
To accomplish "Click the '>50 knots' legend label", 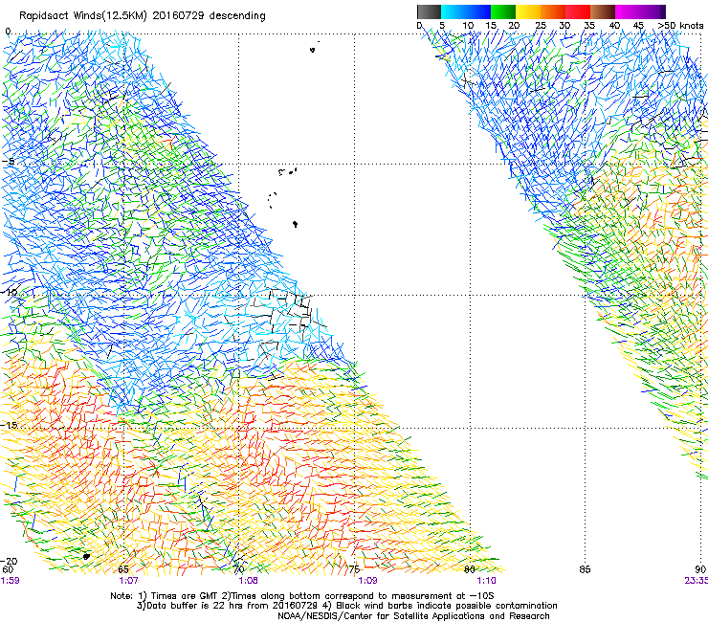I will click(x=680, y=26).
